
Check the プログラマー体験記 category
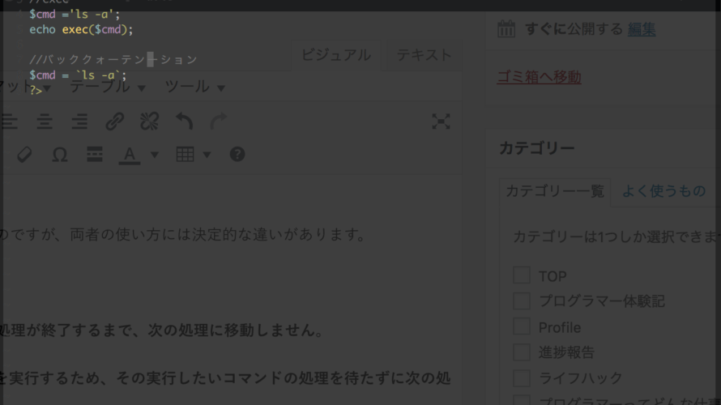(522, 301)
